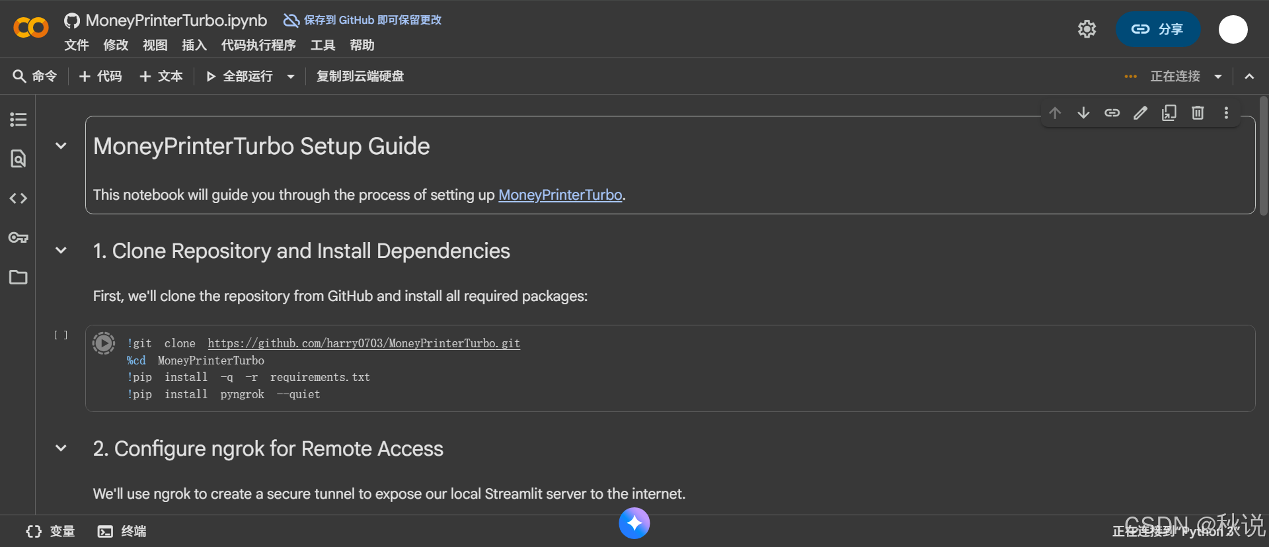Viewport: 1269px width, 547px height.
Task: Open the code snippets sidebar panel
Action: point(18,198)
